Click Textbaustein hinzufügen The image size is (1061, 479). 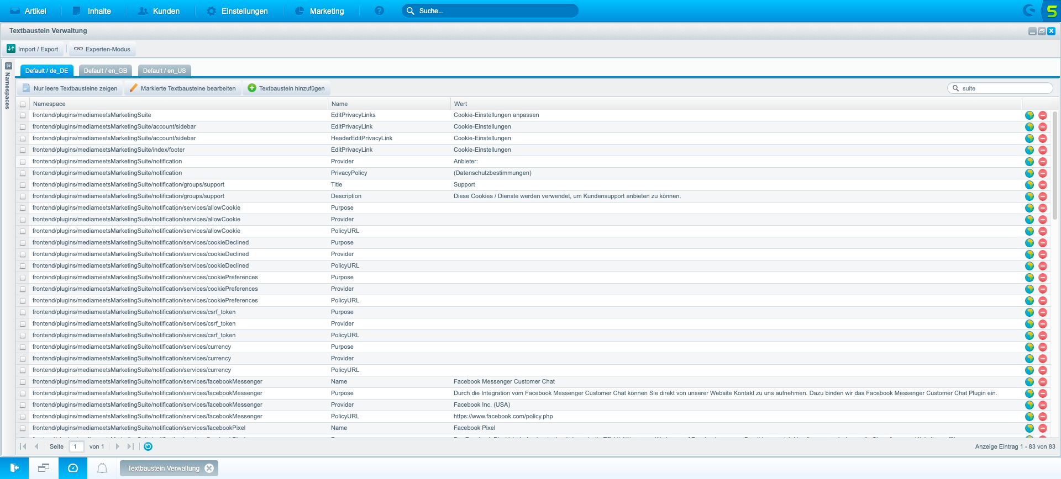pyautogui.click(x=286, y=88)
